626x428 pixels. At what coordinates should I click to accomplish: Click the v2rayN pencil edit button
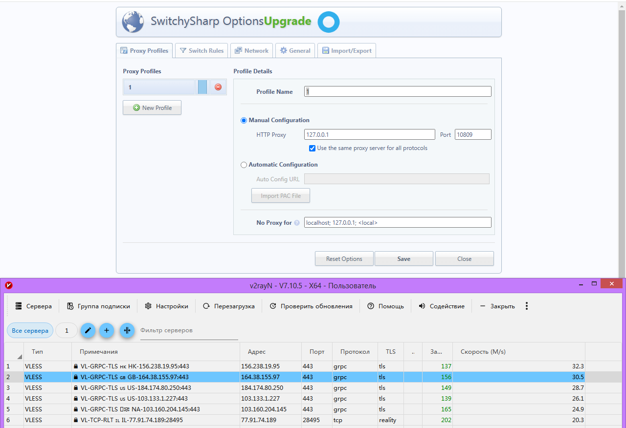88,330
